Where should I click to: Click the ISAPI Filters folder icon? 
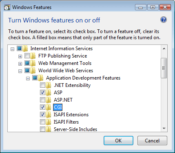[49, 122]
